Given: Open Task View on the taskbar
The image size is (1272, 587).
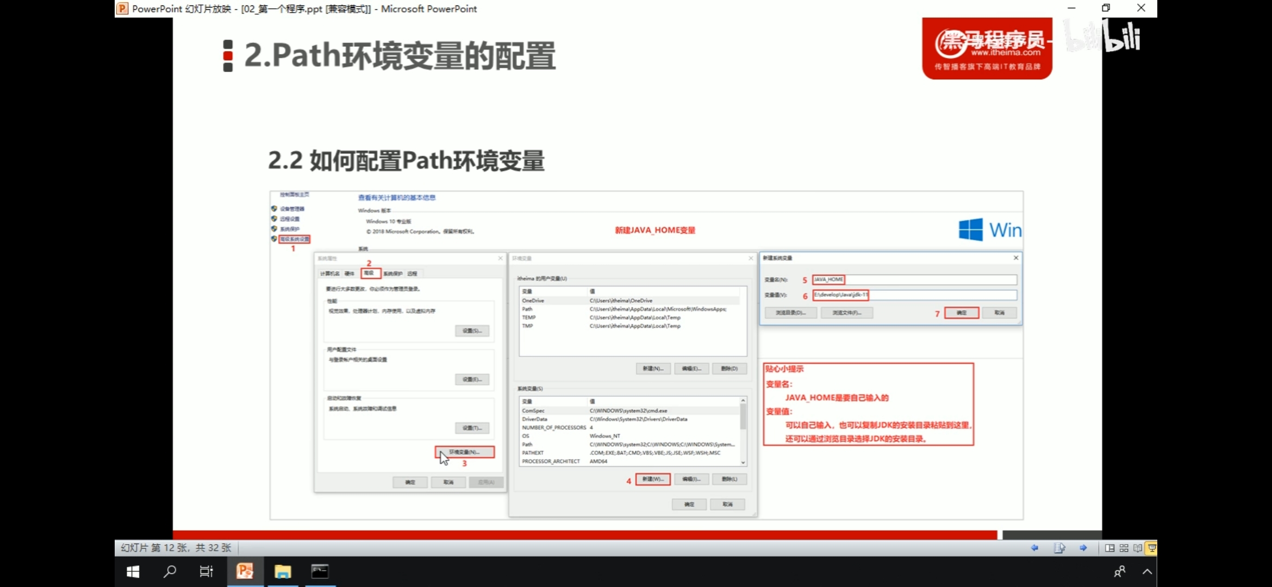Looking at the screenshot, I should tap(207, 571).
